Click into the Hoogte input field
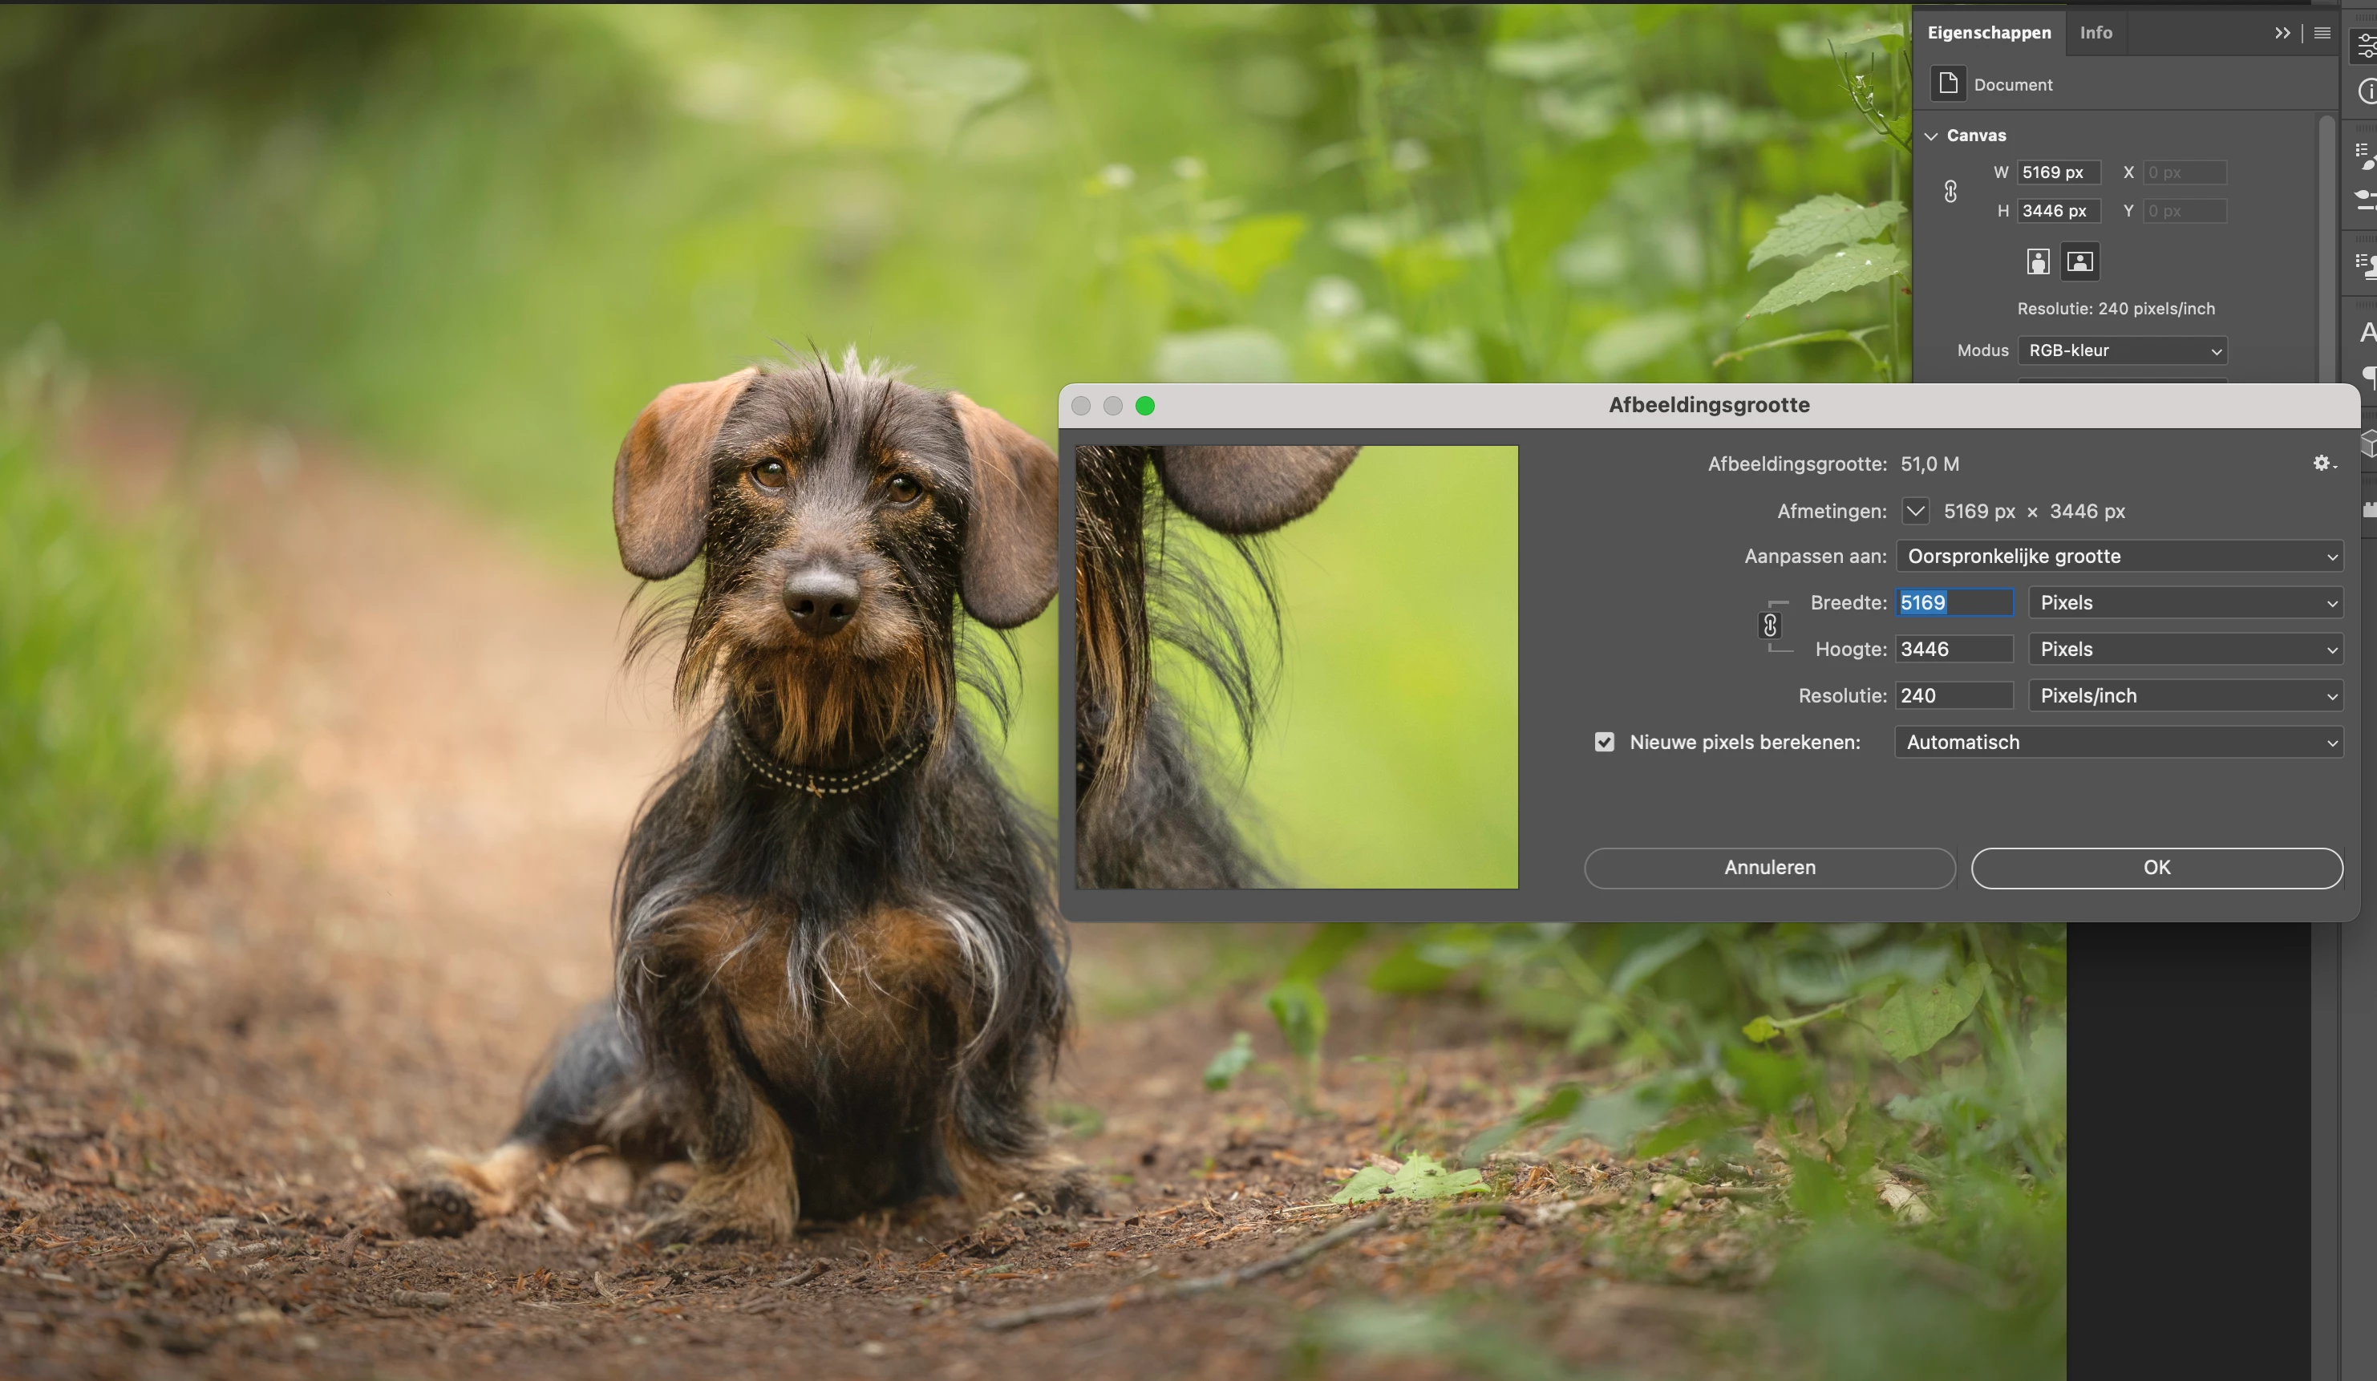 tap(1953, 649)
